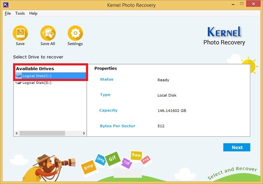Click the horizontal scrollbar thumb in drives pane
263x184 pixels.
pyautogui.click(x=42, y=133)
